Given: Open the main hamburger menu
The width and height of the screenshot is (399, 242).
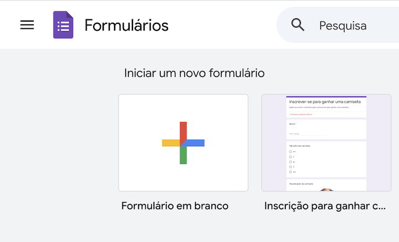Looking at the screenshot, I should (27, 25).
